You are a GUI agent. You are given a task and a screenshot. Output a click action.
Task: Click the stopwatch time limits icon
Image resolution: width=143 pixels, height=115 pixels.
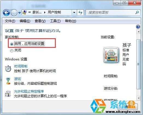click(8, 69)
